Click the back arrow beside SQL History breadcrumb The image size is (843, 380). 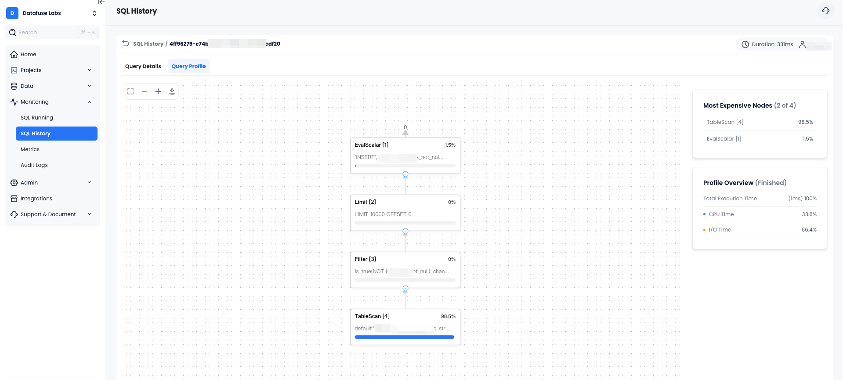click(x=126, y=43)
